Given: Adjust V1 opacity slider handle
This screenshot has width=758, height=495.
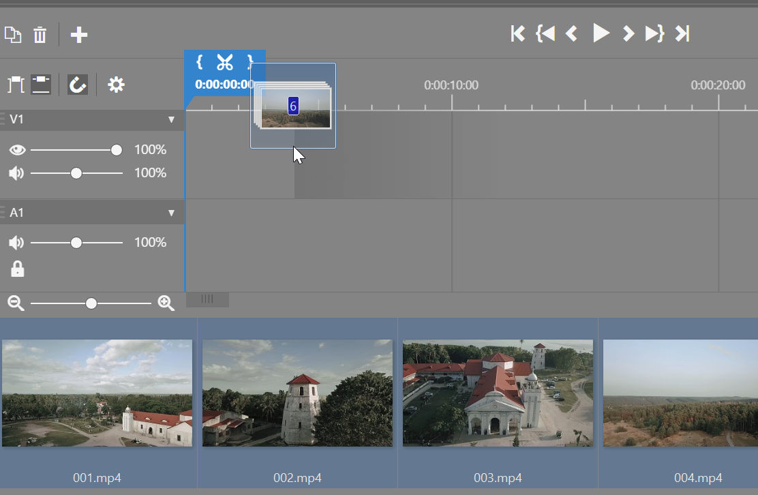Looking at the screenshot, I should pos(116,150).
